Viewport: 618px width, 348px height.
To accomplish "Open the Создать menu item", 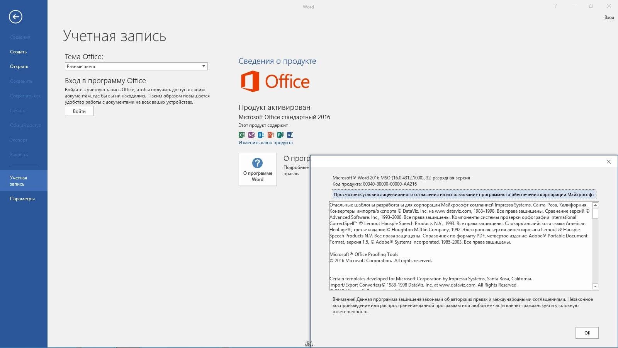I will (19, 52).
